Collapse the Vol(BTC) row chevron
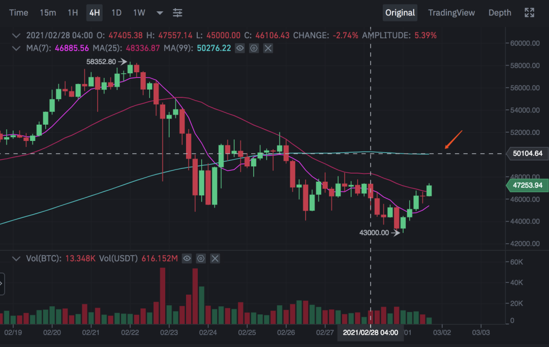This screenshot has width=549, height=347. click(x=16, y=258)
